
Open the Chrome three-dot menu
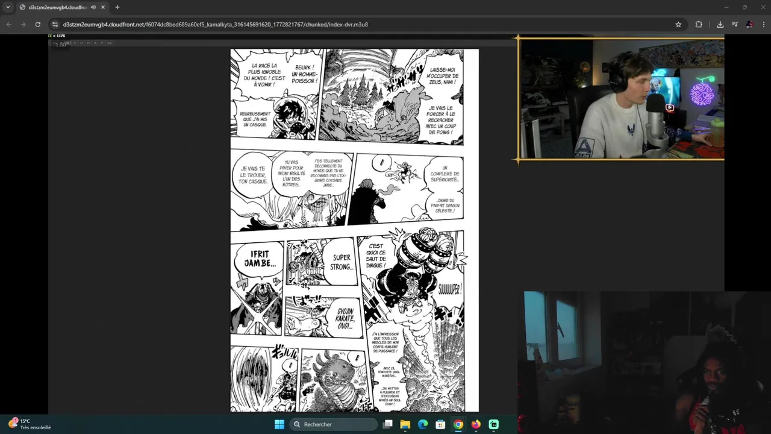click(764, 24)
